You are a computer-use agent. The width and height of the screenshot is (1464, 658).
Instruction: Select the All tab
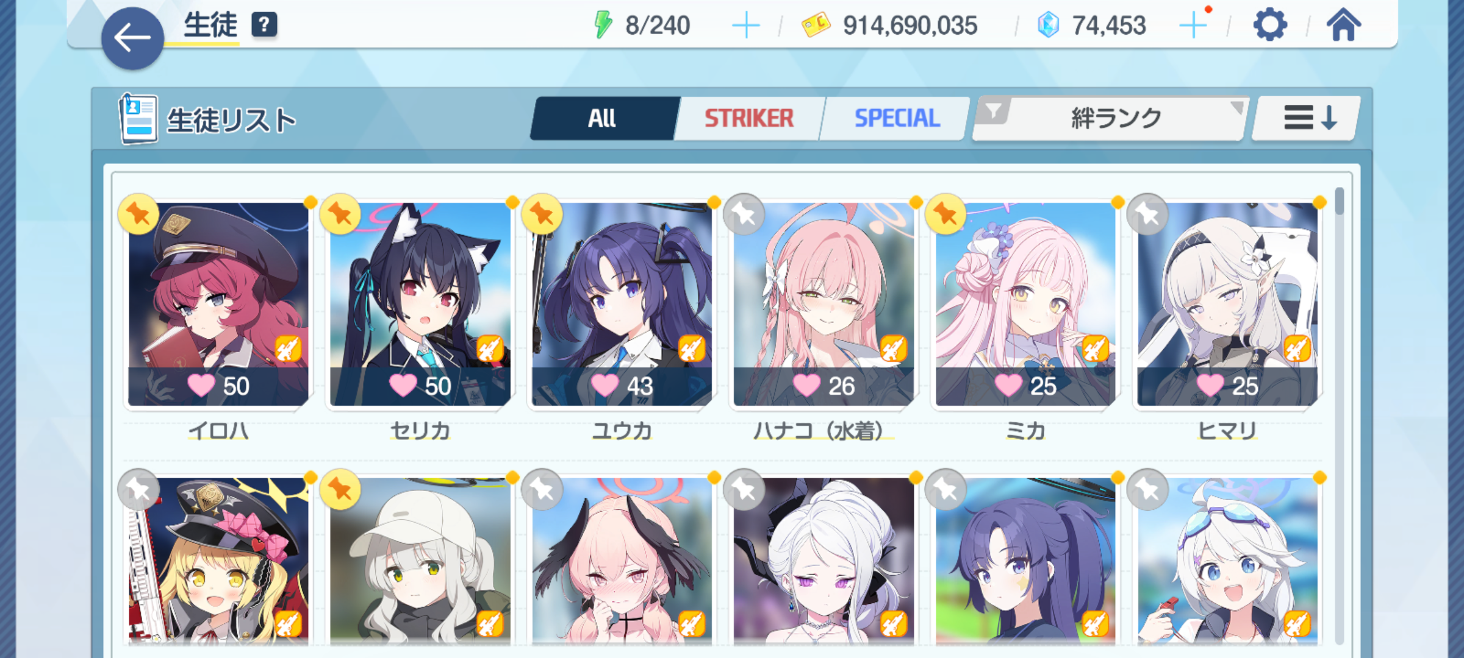click(603, 118)
